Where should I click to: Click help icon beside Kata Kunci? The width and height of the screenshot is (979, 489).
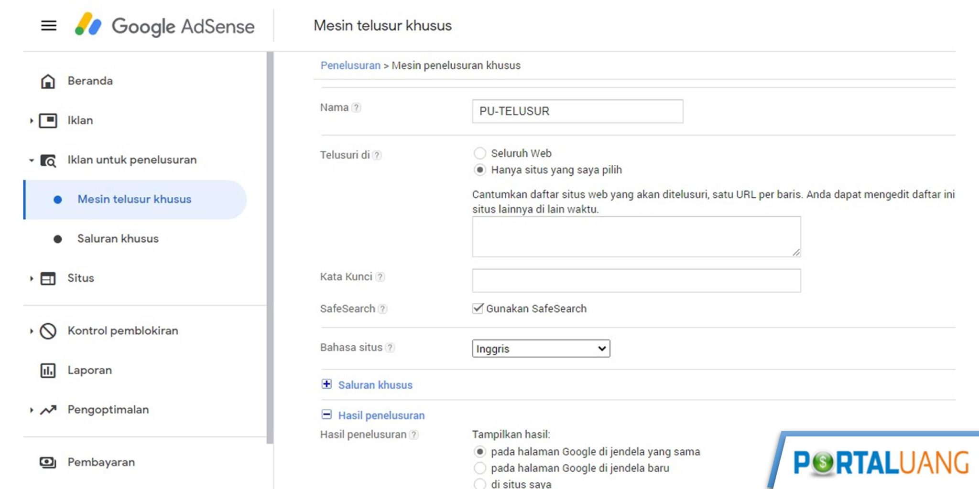click(x=380, y=277)
